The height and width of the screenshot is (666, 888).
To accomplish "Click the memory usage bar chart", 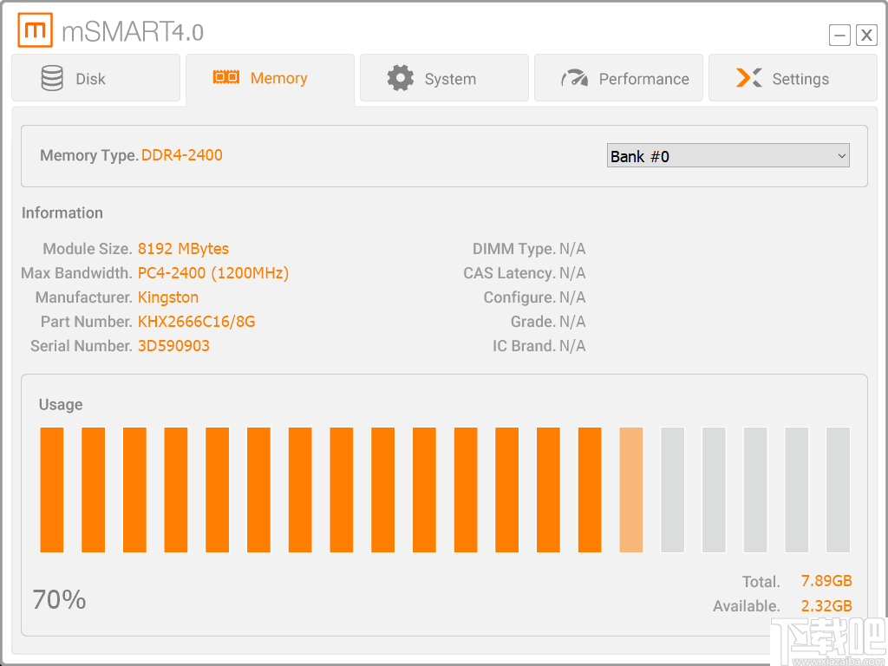I will tap(445, 490).
